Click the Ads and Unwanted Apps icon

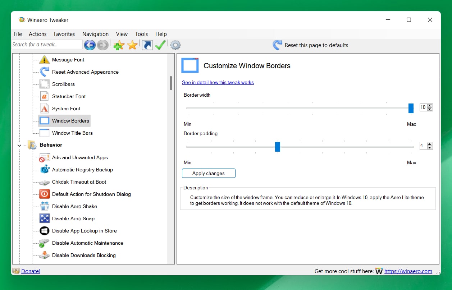(x=44, y=157)
